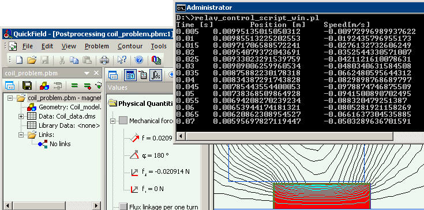Activate the context help arrow icon
This screenshot has height=210, width=424.
122,60
